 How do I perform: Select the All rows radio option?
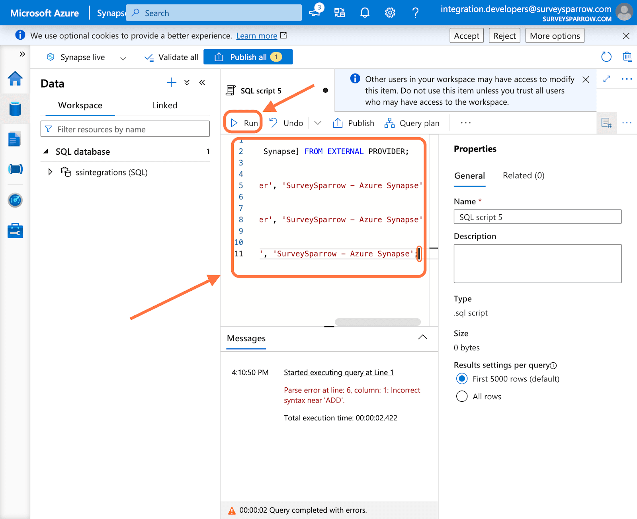[462, 397]
